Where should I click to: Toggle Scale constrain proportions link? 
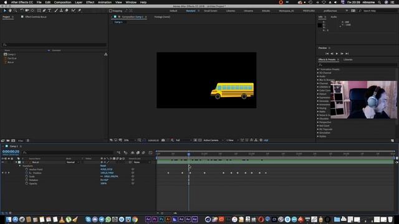[x=102, y=177]
